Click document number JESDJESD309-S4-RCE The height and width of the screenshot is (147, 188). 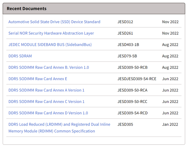(137, 79)
